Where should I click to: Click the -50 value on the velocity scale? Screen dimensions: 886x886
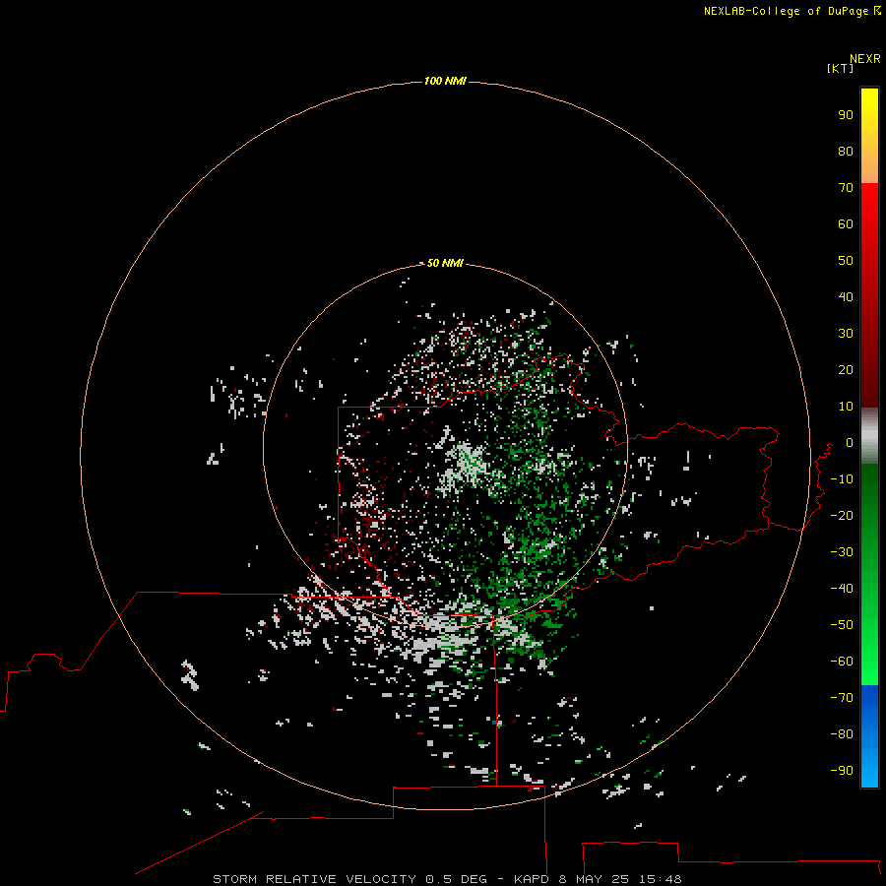coord(842,625)
